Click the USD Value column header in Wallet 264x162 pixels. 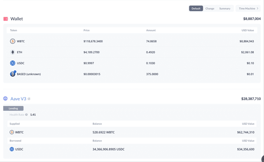tap(247, 30)
